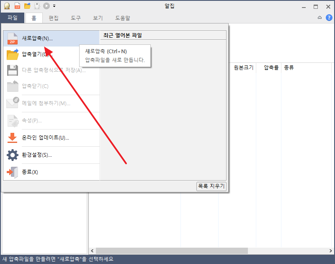335x264 pixels.
Task: Click 메일에 첨부하기(M)... menu entry
Action: point(51,104)
